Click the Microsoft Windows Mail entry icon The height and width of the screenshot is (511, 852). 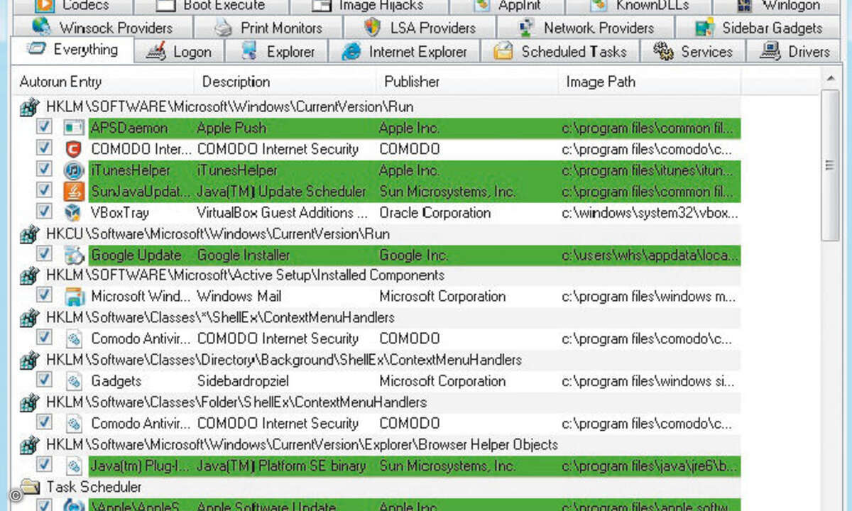coord(73,297)
